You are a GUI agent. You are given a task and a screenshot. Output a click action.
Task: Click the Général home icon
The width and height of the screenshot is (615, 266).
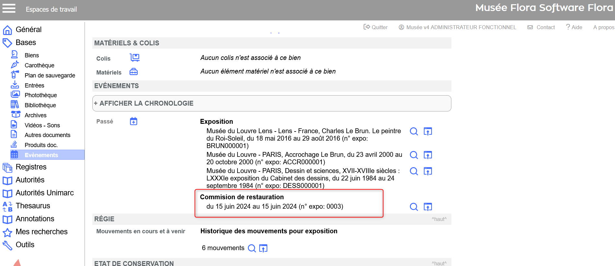(7, 30)
